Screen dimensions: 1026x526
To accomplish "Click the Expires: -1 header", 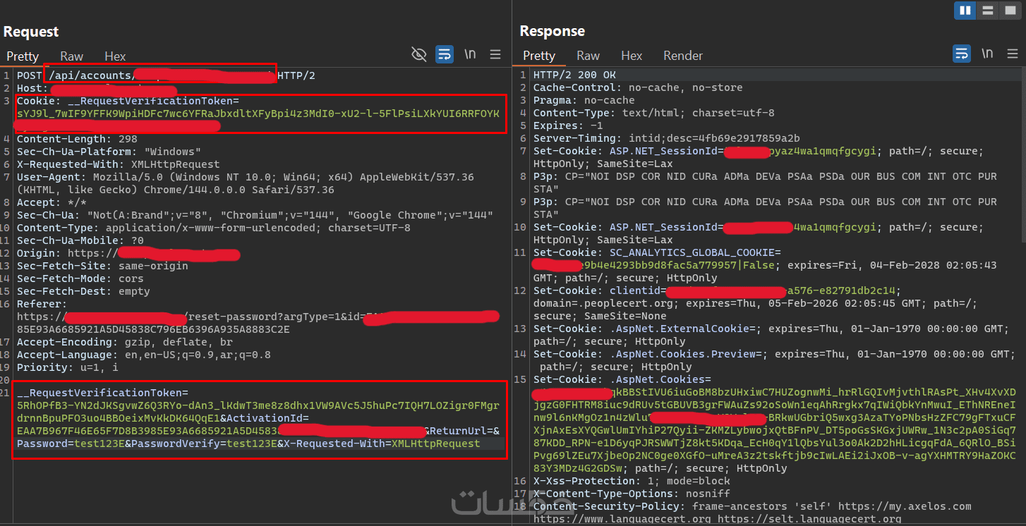I will (x=568, y=126).
